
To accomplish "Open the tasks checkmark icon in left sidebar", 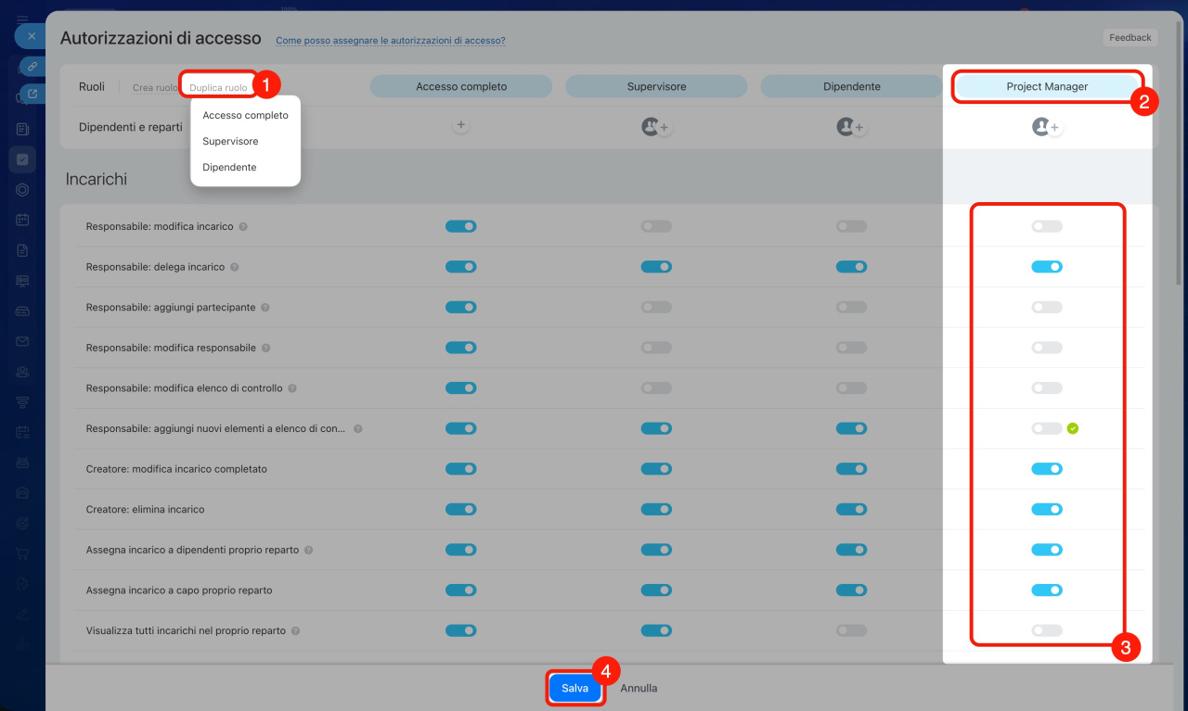I will pyautogui.click(x=22, y=159).
